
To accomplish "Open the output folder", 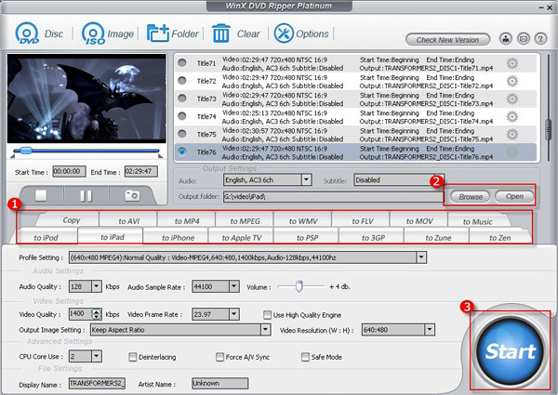I will (x=514, y=196).
